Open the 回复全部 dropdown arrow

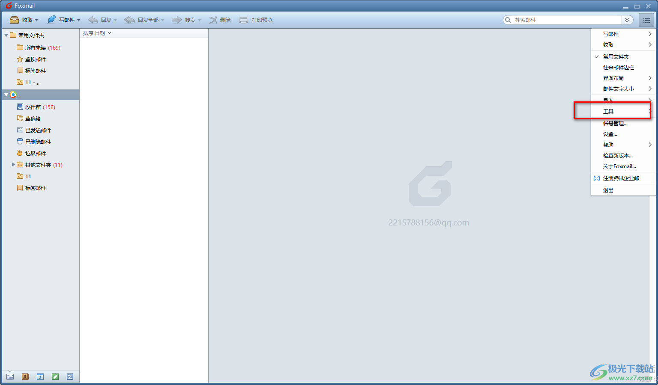163,20
